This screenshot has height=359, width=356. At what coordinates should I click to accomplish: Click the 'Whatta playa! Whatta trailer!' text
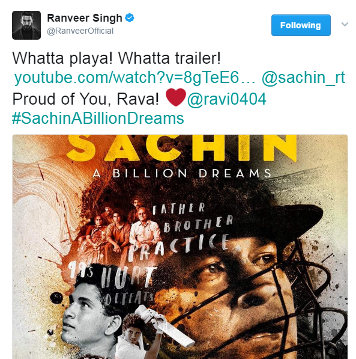[116, 58]
